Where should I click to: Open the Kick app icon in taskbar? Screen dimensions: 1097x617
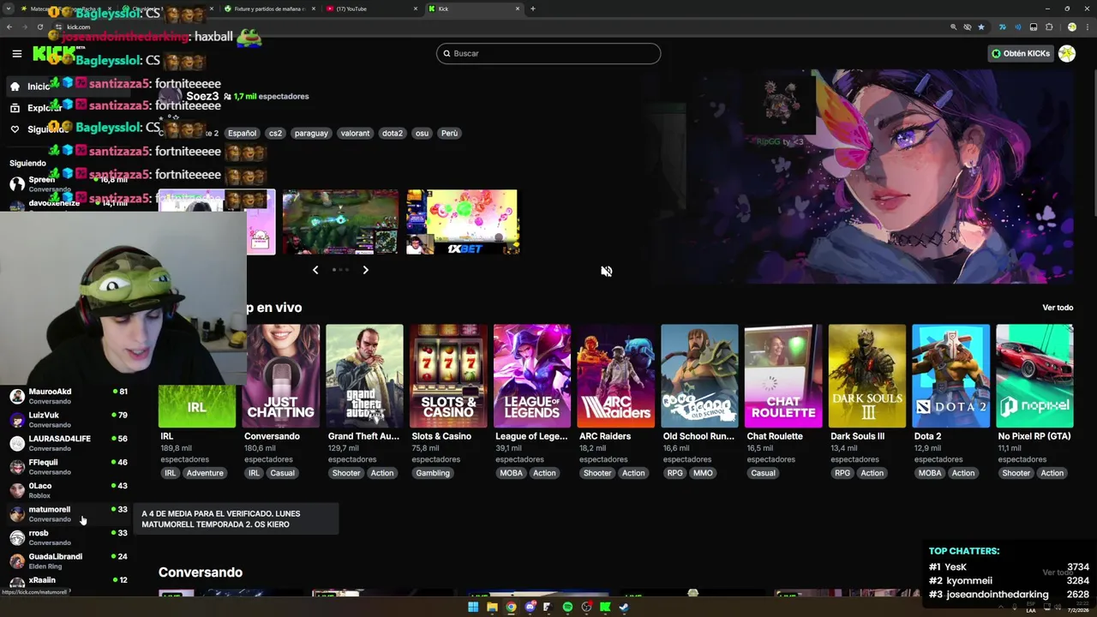605,608
